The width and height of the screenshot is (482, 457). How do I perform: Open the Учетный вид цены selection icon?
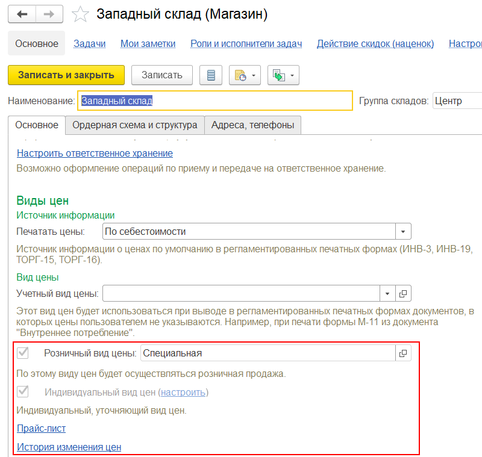click(403, 294)
